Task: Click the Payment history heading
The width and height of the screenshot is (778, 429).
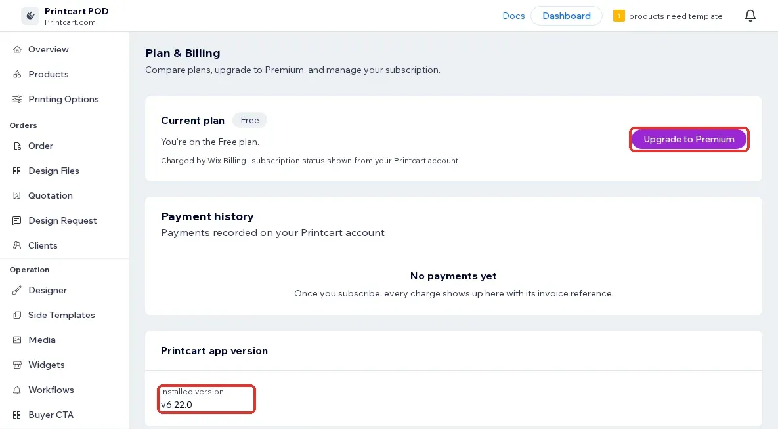Action: 207,216
